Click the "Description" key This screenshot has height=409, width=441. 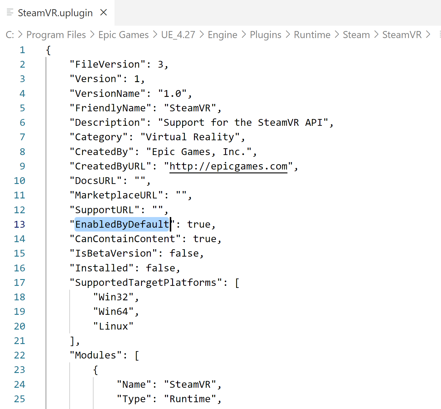tap(107, 123)
